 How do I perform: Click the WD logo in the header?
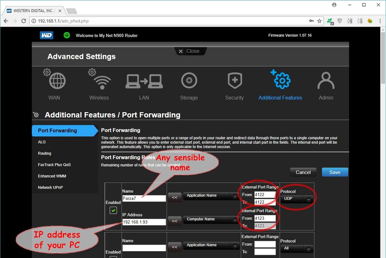46,35
